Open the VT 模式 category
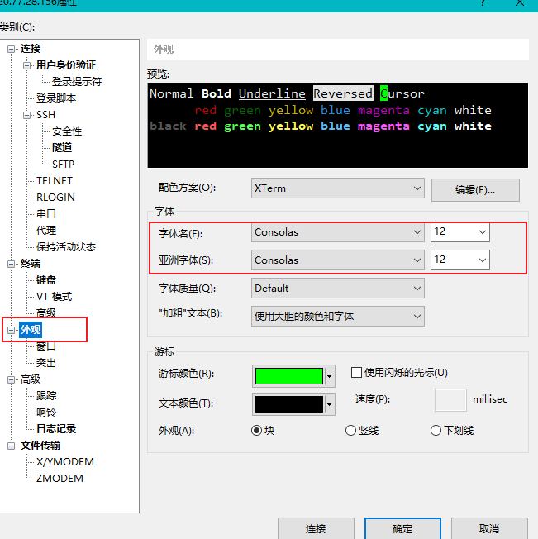538x539 pixels. click(55, 297)
